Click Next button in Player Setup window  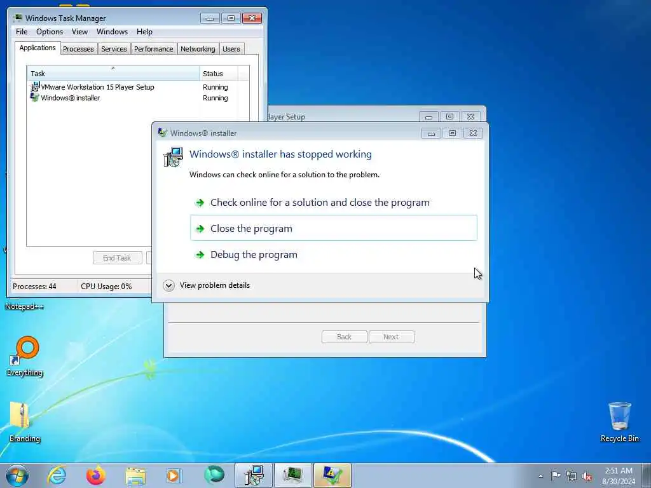(x=391, y=337)
